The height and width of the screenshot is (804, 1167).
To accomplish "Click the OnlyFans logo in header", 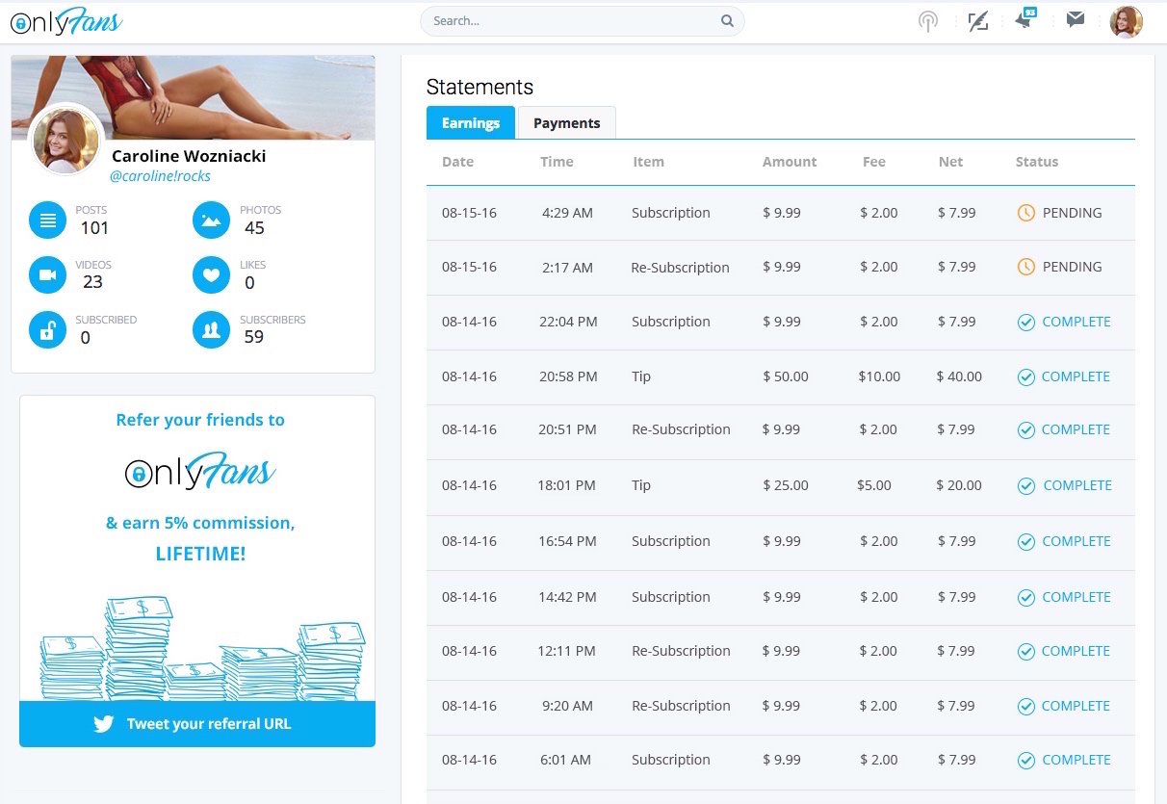I will (66, 21).
